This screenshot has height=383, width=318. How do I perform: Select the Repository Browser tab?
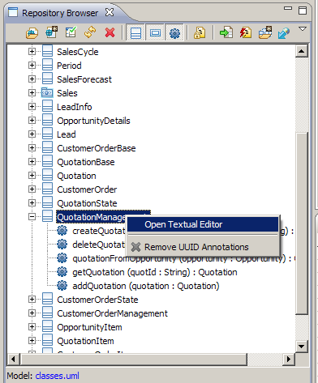pyautogui.click(x=60, y=13)
